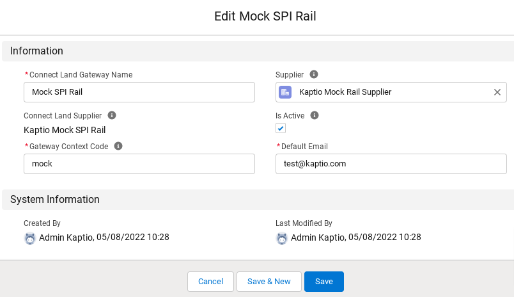Open Admin Kaptio link under Created By
The width and height of the screenshot is (514, 297).
(66, 237)
